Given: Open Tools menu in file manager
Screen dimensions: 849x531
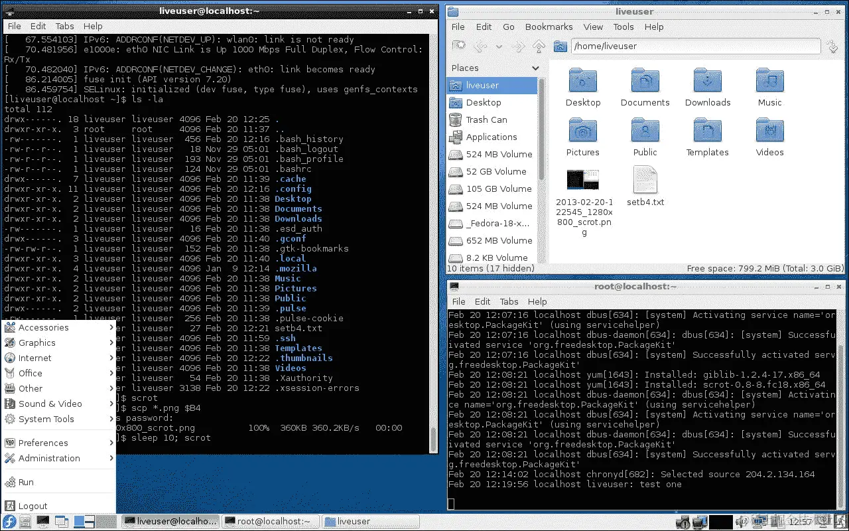Looking at the screenshot, I should (623, 27).
